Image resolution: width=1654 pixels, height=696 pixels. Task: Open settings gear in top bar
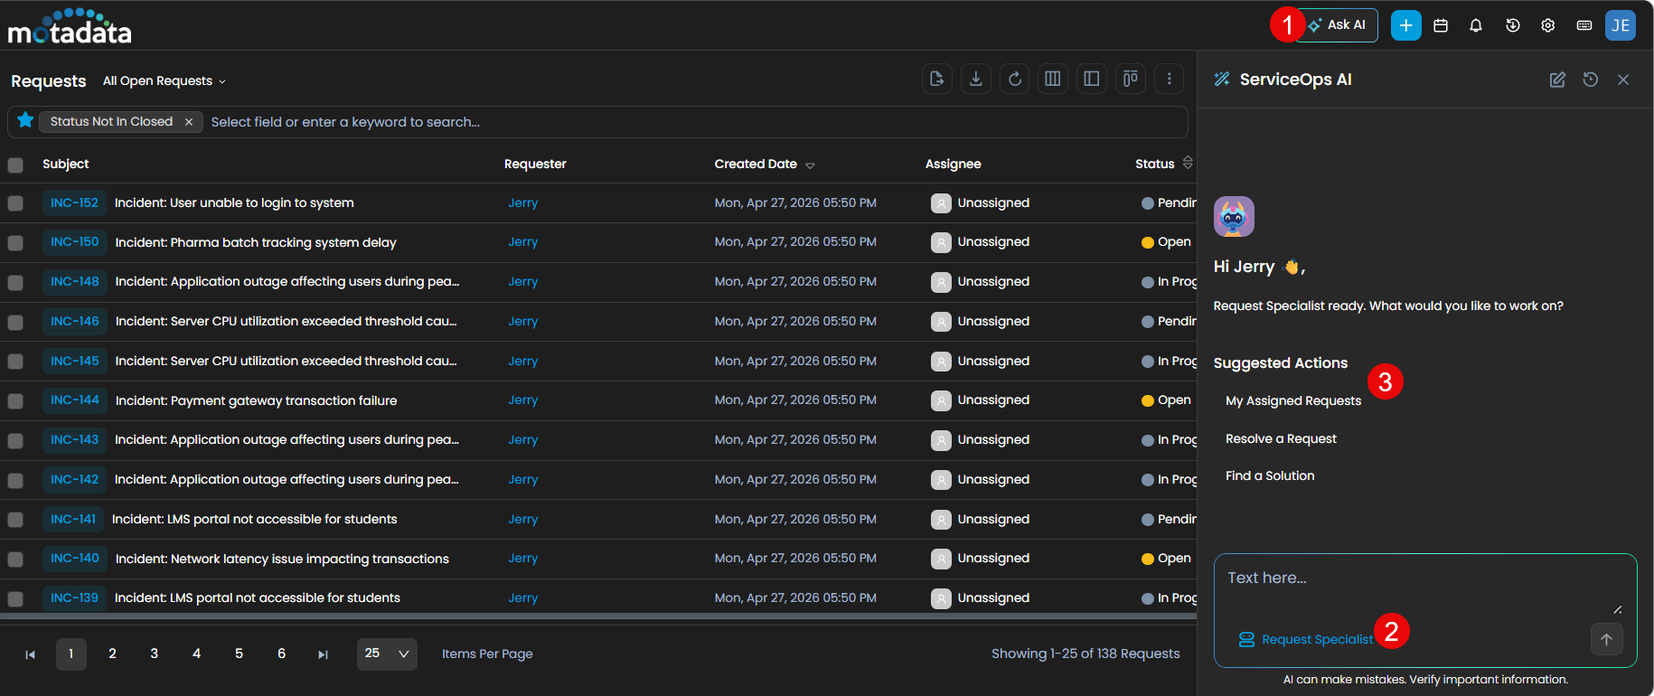click(1548, 25)
